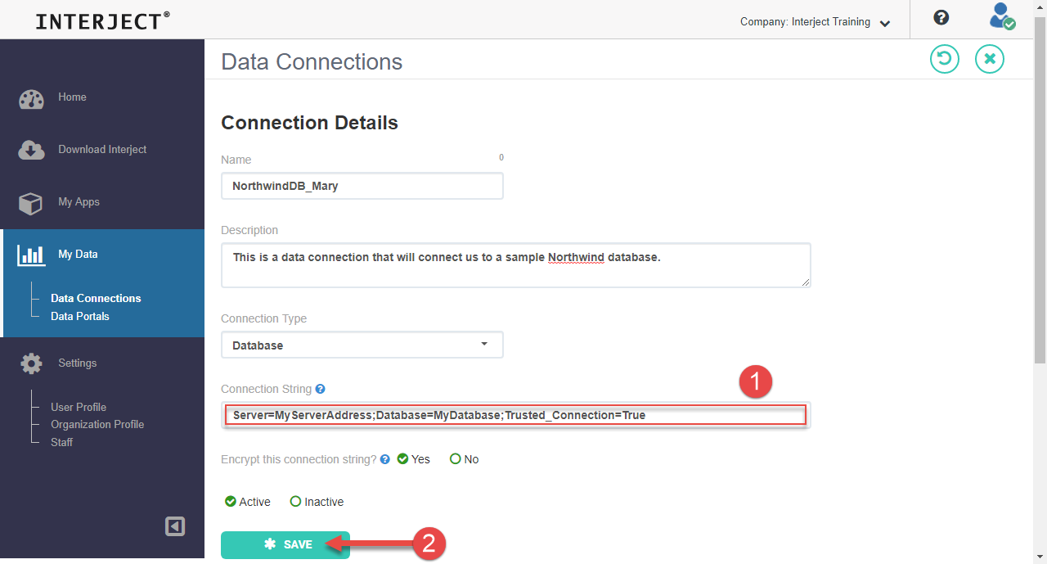The height and width of the screenshot is (564, 1047).
Task: Open the help question mark icon
Action: 941,17
